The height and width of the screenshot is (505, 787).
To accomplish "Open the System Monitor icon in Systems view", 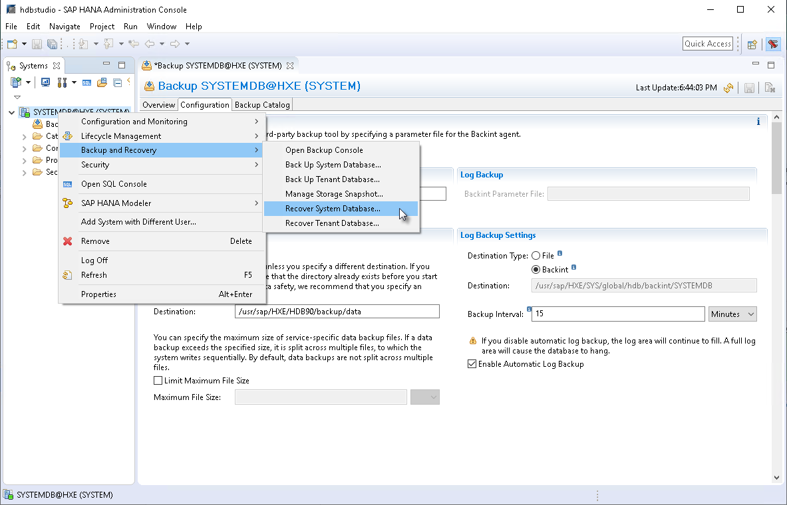I will click(45, 82).
